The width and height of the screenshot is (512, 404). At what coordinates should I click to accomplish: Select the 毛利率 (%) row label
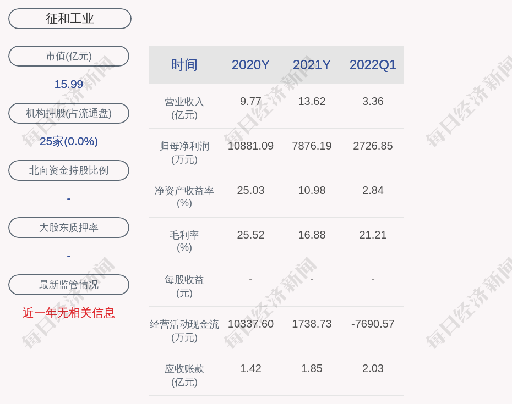coord(184,241)
